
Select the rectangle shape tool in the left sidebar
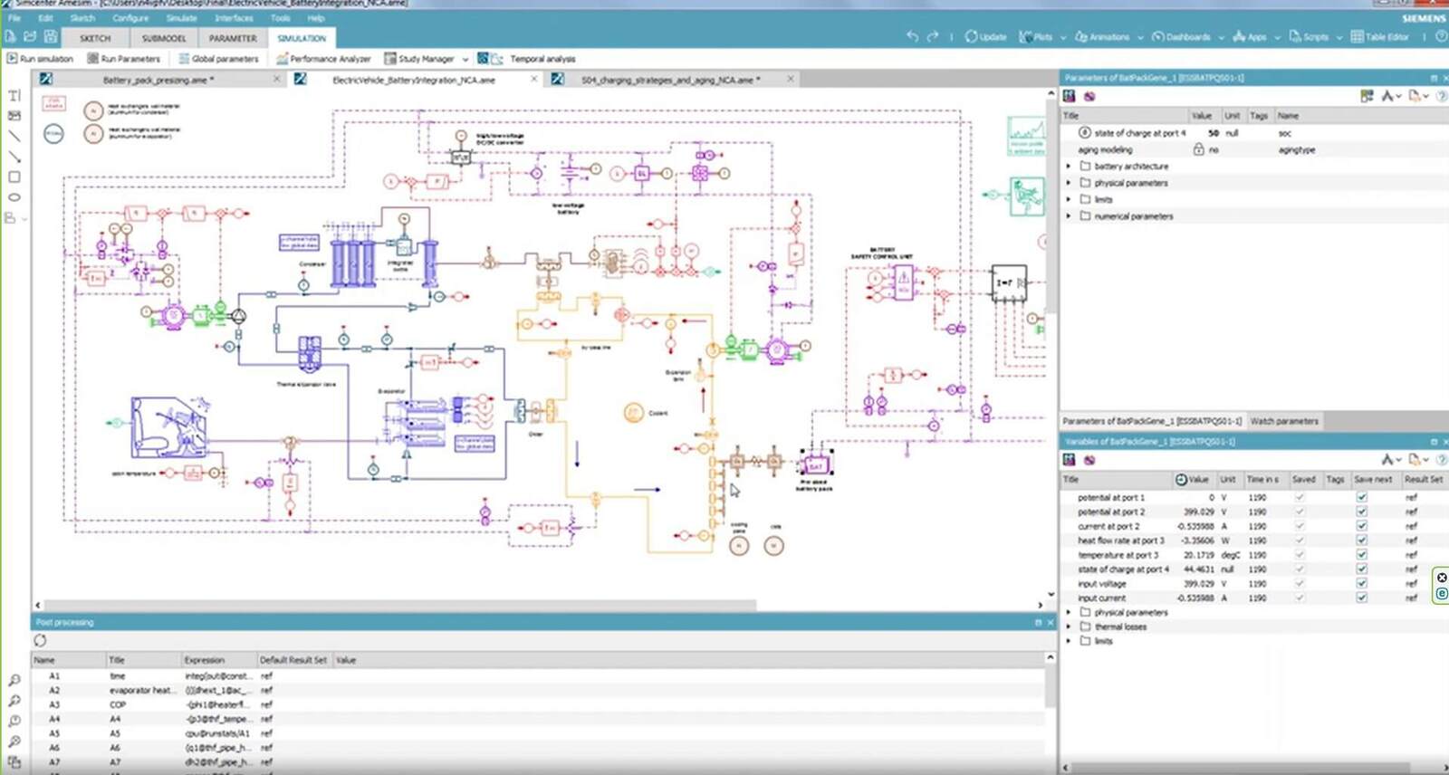(x=14, y=177)
